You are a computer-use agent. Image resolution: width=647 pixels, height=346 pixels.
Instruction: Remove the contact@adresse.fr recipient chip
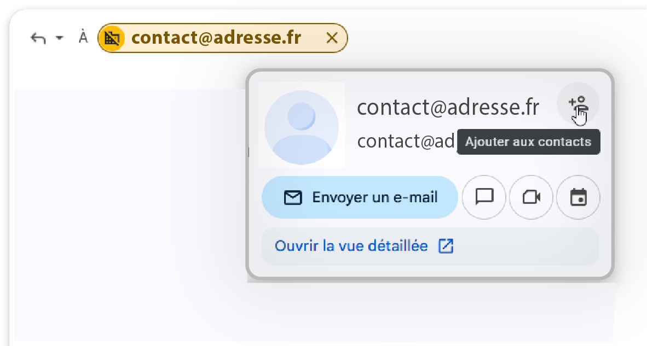pyautogui.click(x=331, y=38)
